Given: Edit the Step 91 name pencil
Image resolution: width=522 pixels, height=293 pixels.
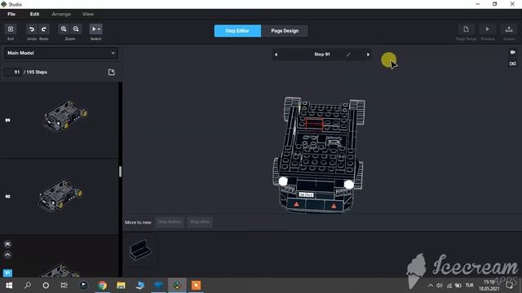Looking at the screenshot, I should point(348,55).
